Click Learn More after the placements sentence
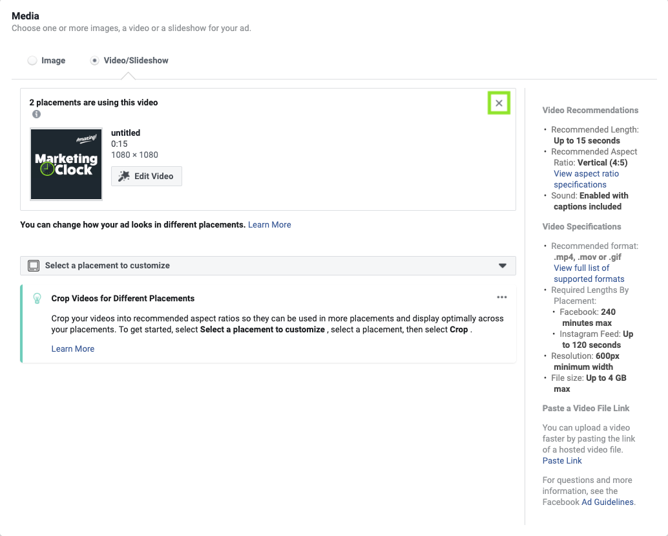This screenshot has height=536, width=668. coord(269,224)
